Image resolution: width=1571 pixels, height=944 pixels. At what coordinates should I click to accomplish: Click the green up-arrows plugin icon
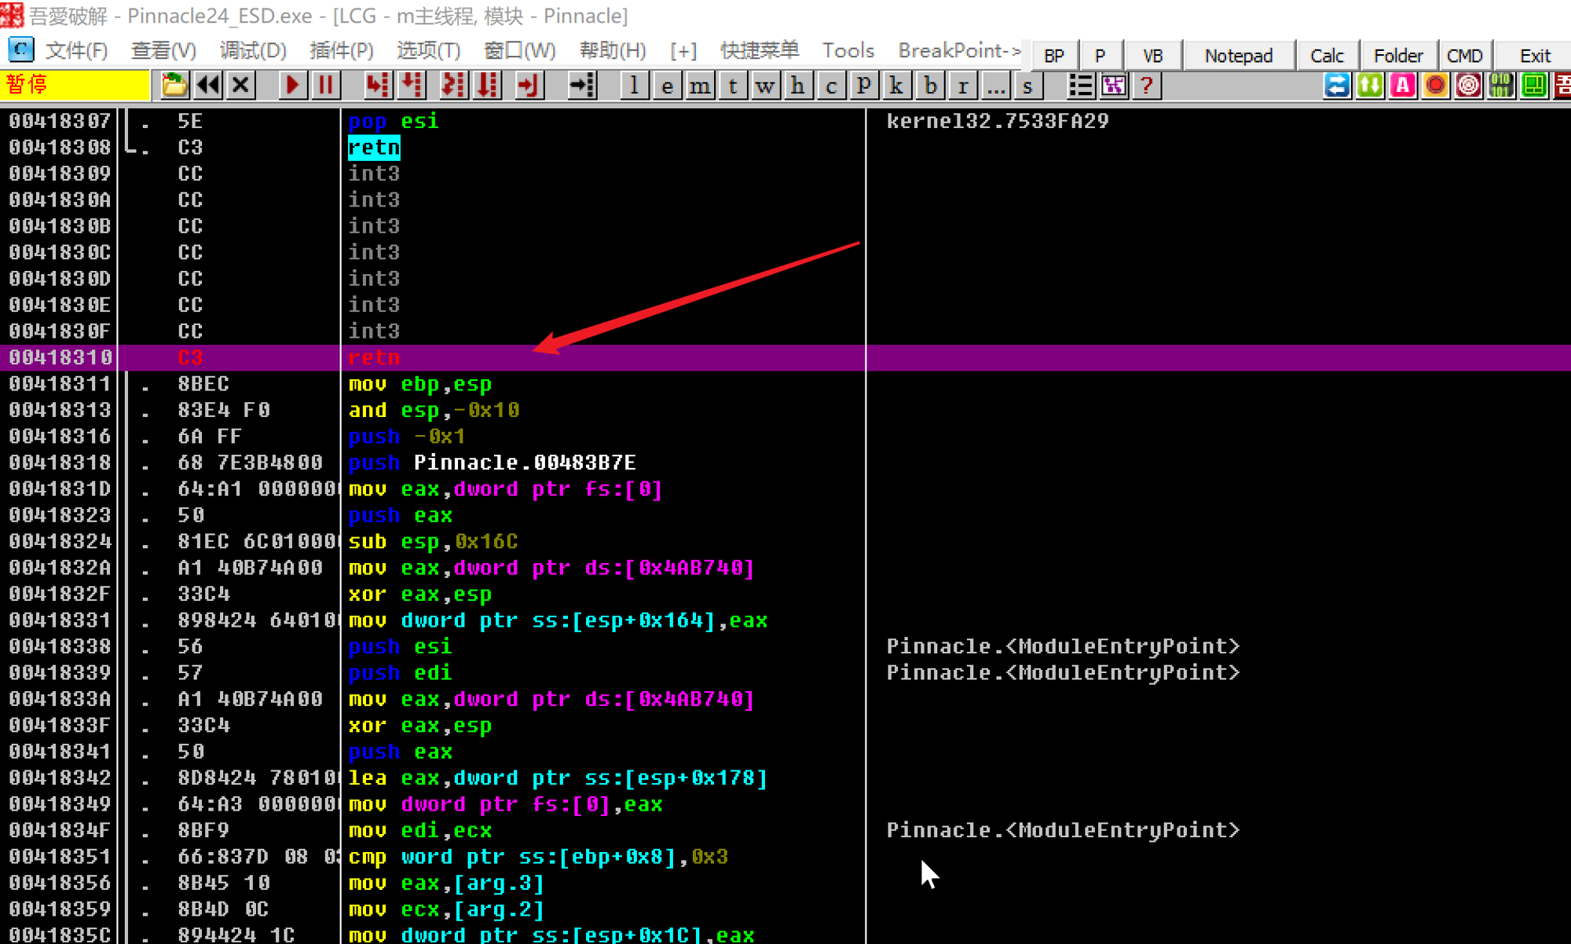[x=1370, y=85]
